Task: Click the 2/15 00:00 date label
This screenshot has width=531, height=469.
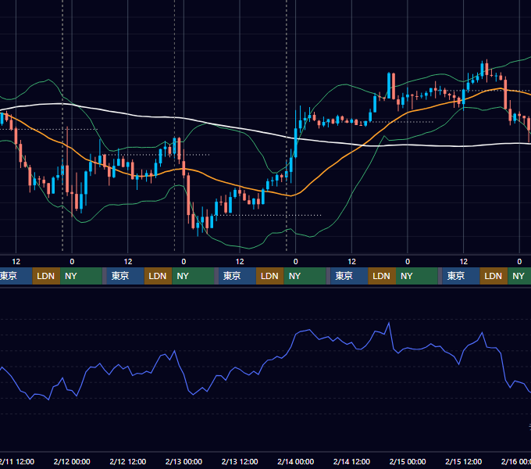Action: [408, 461]
